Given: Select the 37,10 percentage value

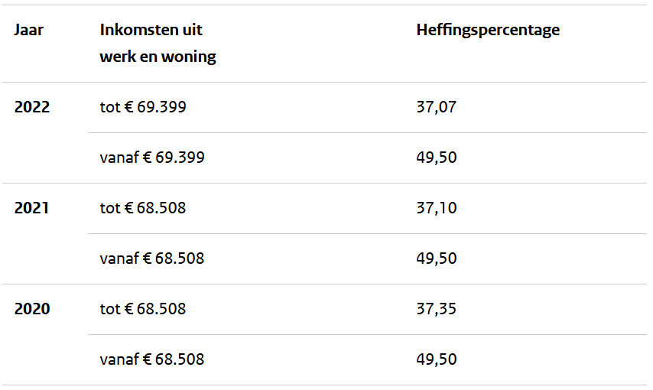Looking at the screenshot, I should pos(437,208).
